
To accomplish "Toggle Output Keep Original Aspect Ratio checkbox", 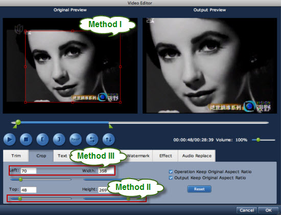I will coord(171,178).
